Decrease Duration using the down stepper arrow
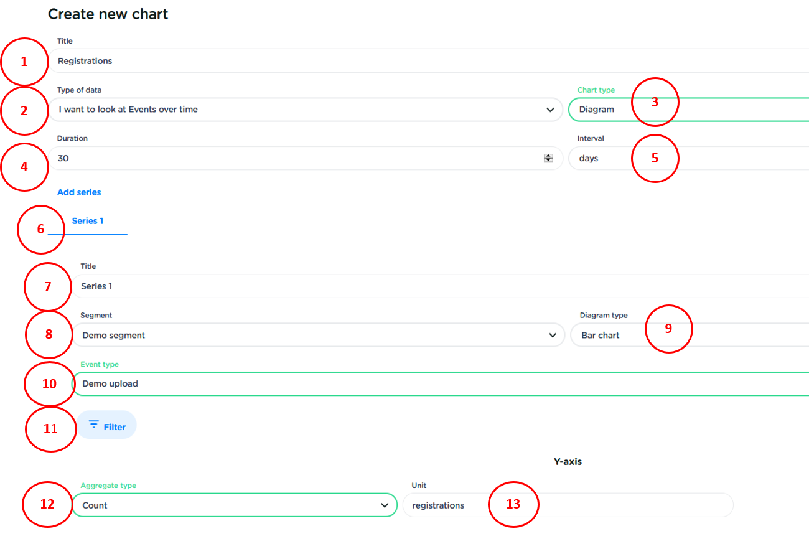Viewport: 809px width, 554px height. coord(548,161)
